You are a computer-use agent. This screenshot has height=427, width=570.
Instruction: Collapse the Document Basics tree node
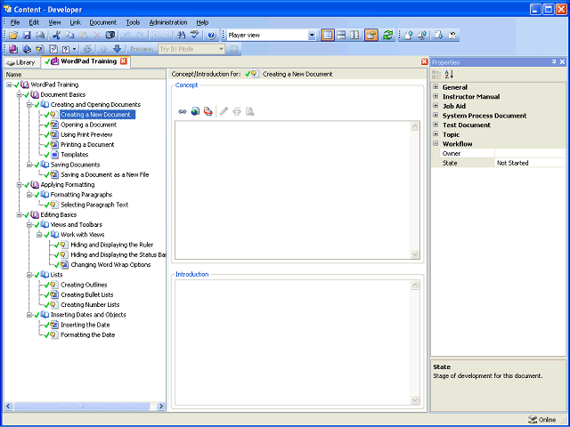coord(20,95)
